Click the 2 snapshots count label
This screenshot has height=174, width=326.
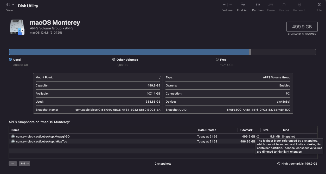coord(163,164)
